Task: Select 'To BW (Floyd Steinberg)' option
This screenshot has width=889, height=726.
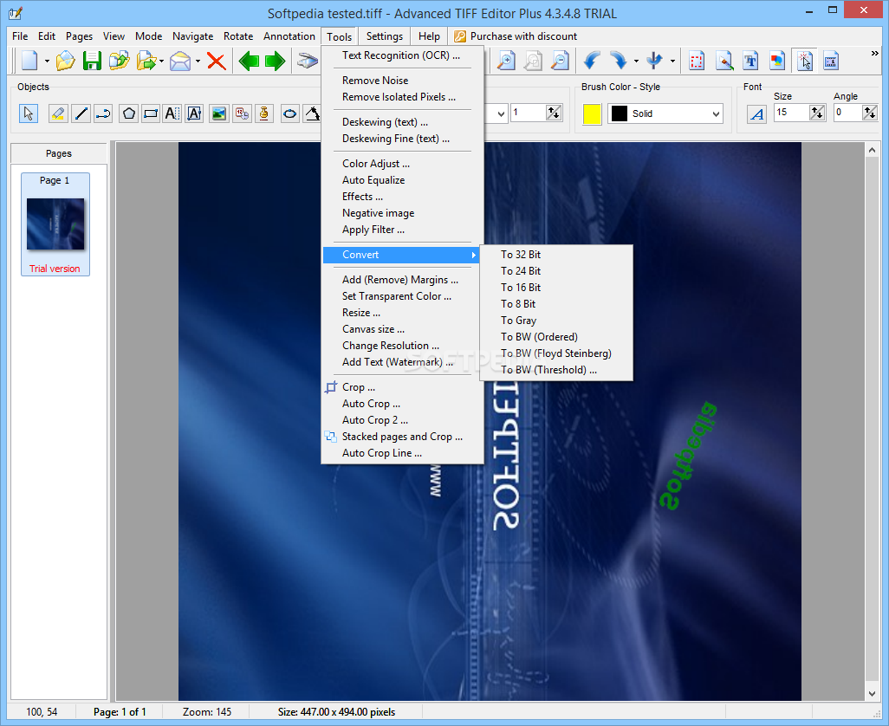Action: click(x=556, y=353)
